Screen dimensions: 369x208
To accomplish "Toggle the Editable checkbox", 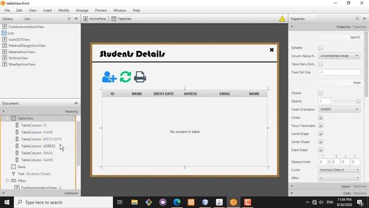I will point(321,47).
